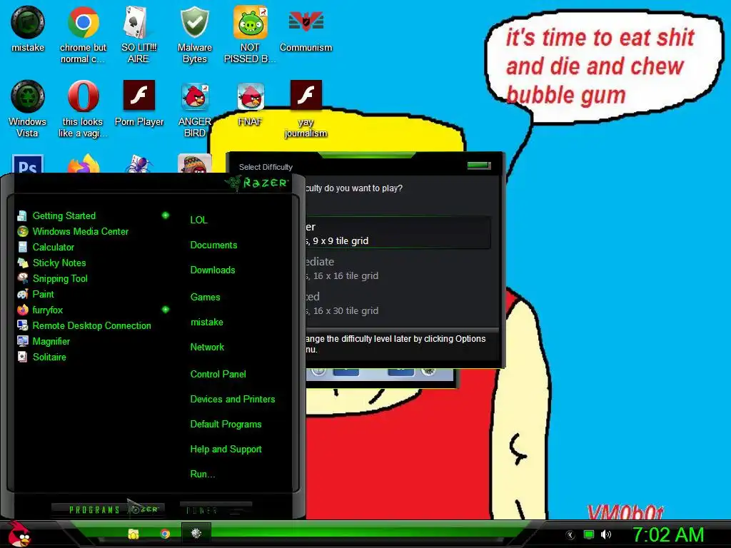The image size is (731, 548).
Task: Launch Opera 'this looks like a vagi...' icon
Action: (83, 108)
